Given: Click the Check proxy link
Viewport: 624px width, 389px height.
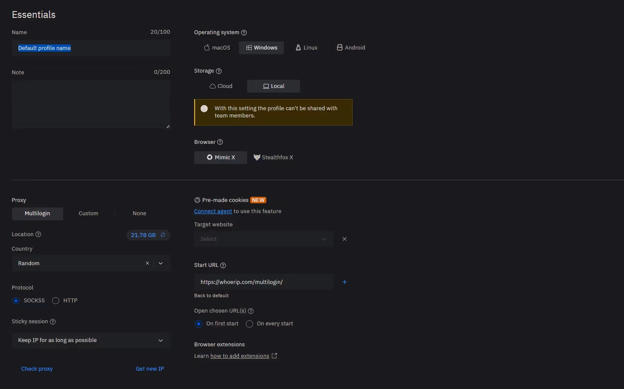Looking at the screenshot, I should pyautogui.click(x=37, y=369).
